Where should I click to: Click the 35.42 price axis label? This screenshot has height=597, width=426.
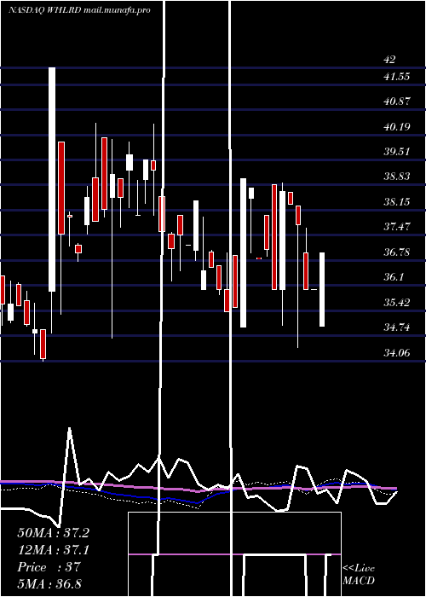pos(397,303)
